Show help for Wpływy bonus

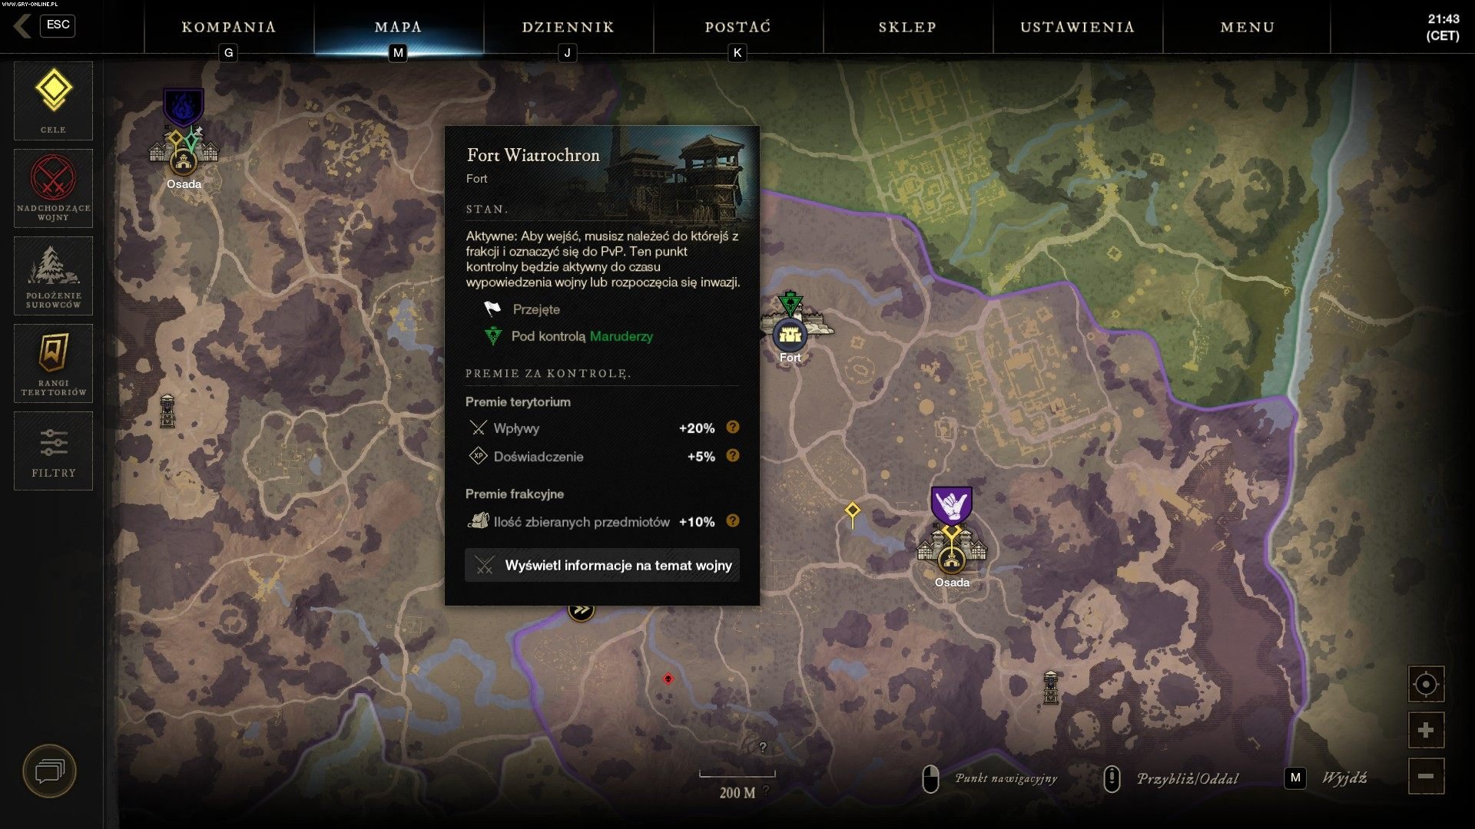[733, 428]
